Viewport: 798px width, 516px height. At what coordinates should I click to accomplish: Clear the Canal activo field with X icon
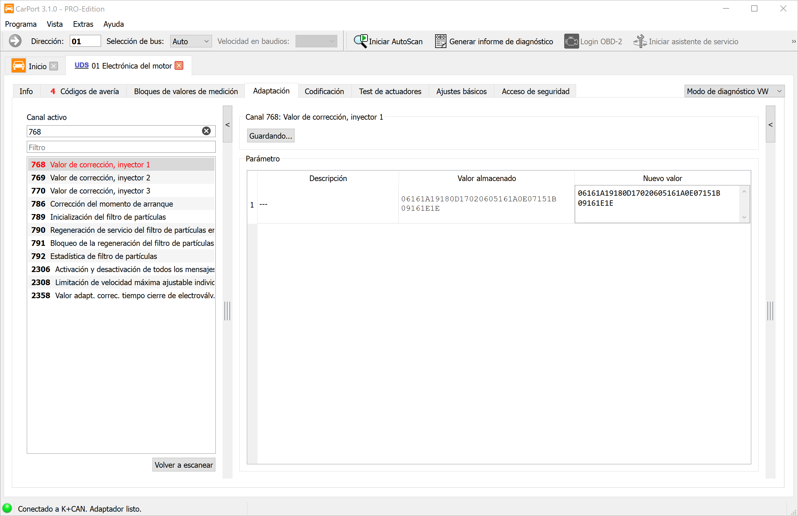206,131
